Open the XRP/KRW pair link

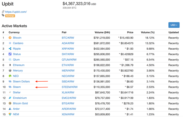click(x=68, y=49)
